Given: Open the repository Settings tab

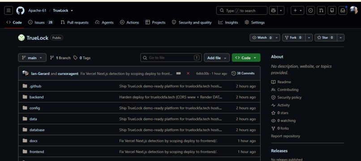Looking at the screenshot, I should pos(255,22).
